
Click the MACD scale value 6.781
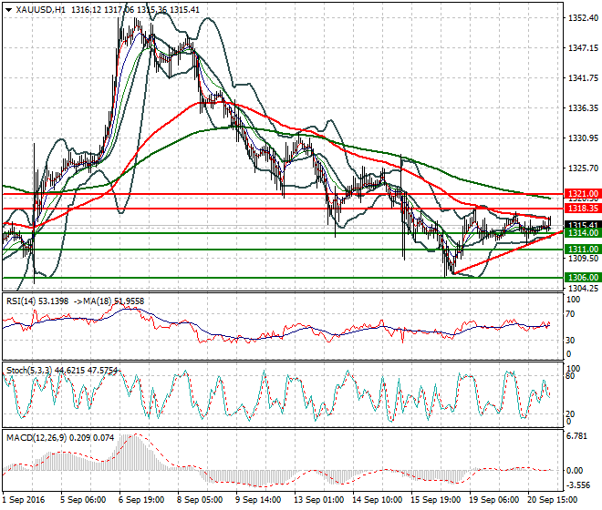576,437
